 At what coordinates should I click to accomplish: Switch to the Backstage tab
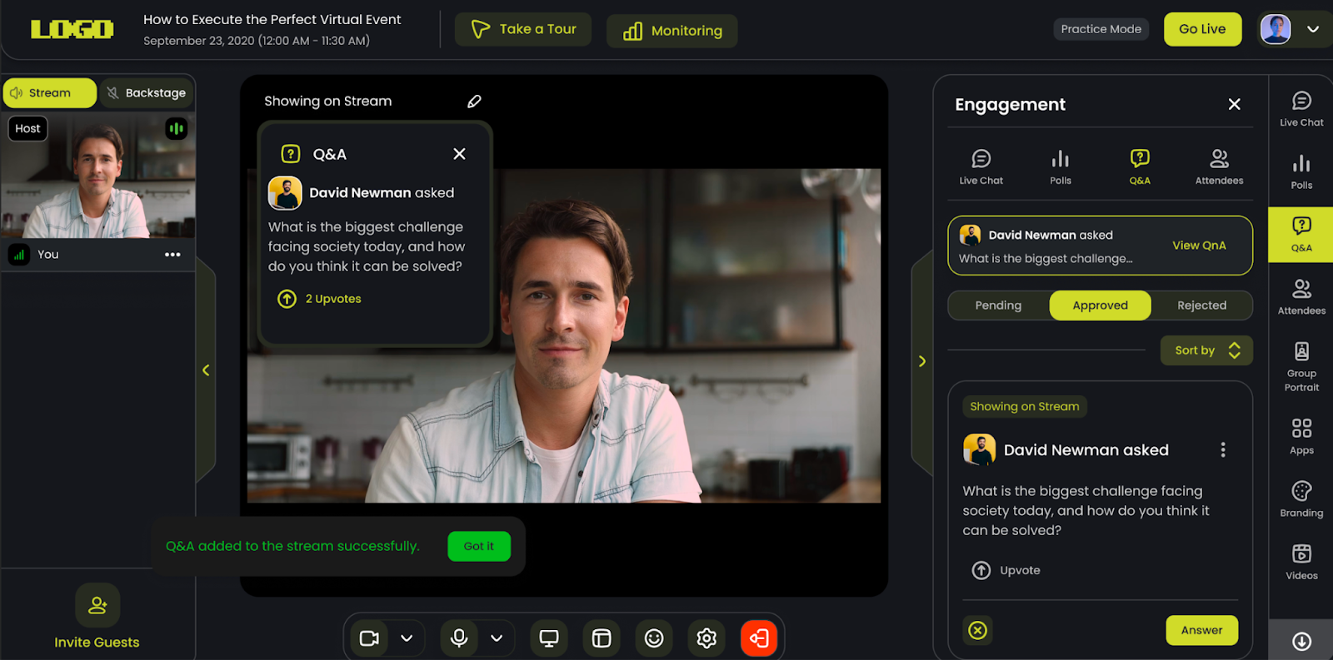[147, 93]
